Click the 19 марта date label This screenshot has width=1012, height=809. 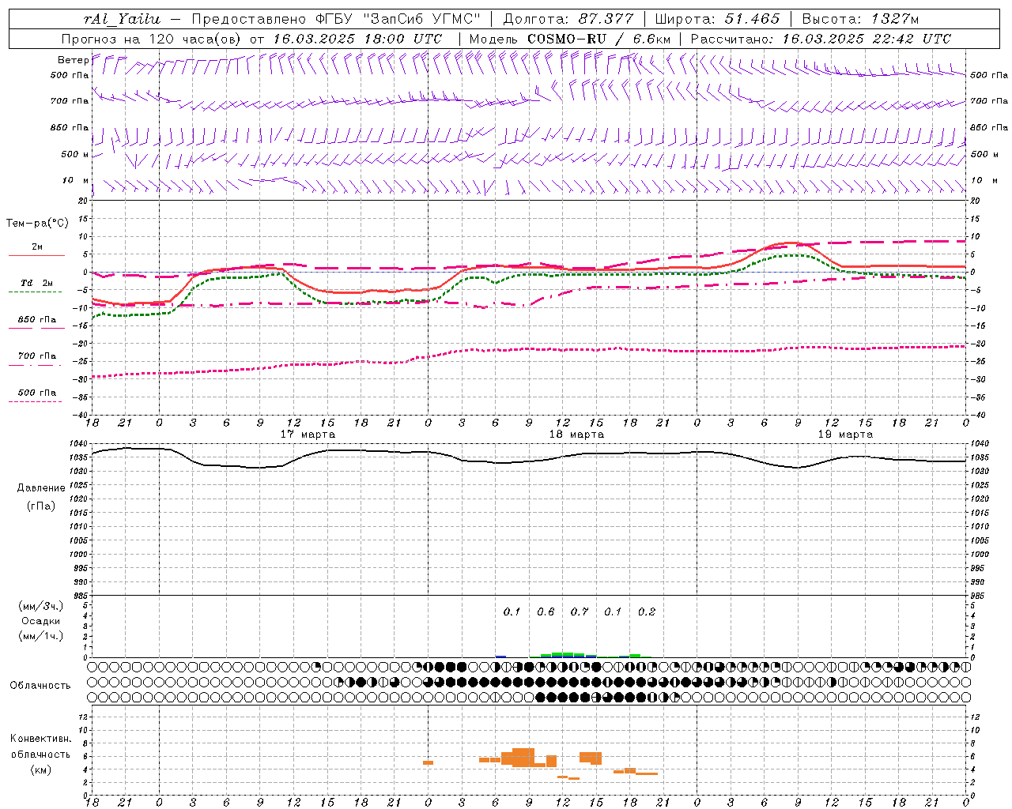845,434
